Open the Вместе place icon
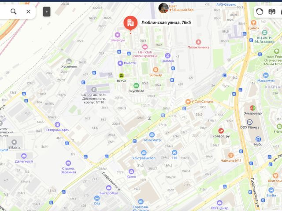The image size is (282, 211). (x=120, y=63)
